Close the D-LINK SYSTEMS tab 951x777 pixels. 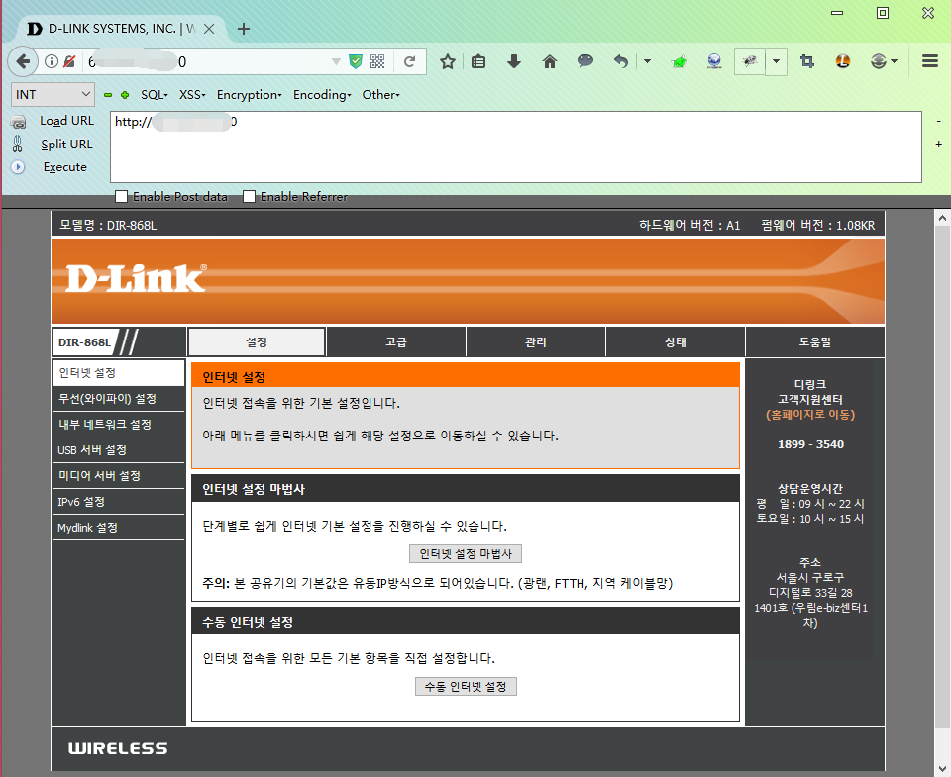pyautogui.click(x=209, y=29)
